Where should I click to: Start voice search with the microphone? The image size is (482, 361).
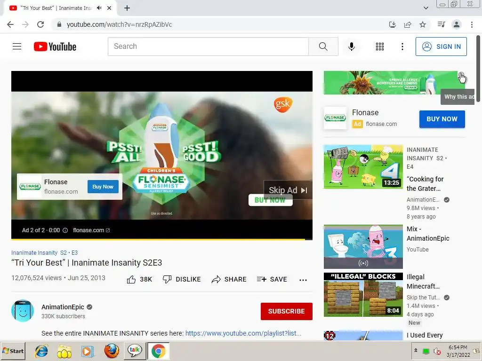pyautogui.click(x=351, y=47)
